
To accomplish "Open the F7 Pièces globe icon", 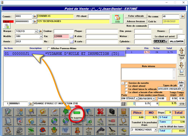I will [x=54, y=122].
